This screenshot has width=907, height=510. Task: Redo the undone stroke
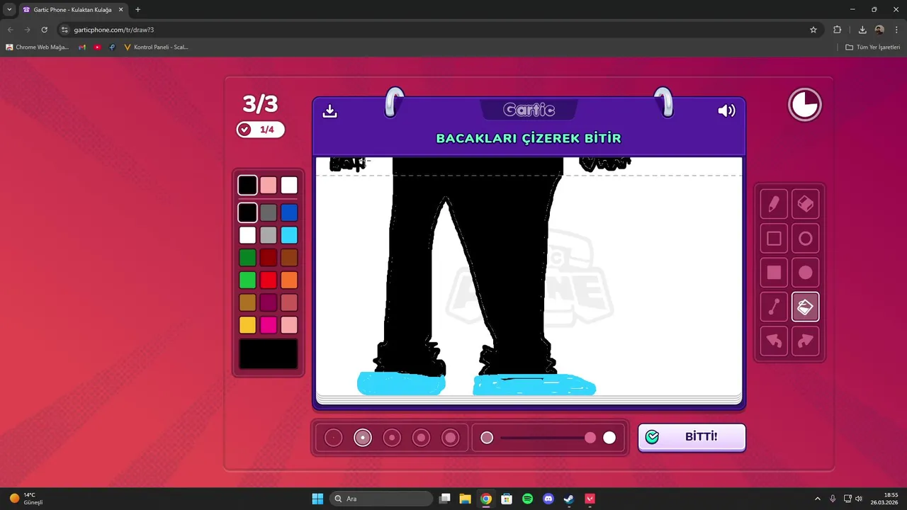tap(806, 341)
